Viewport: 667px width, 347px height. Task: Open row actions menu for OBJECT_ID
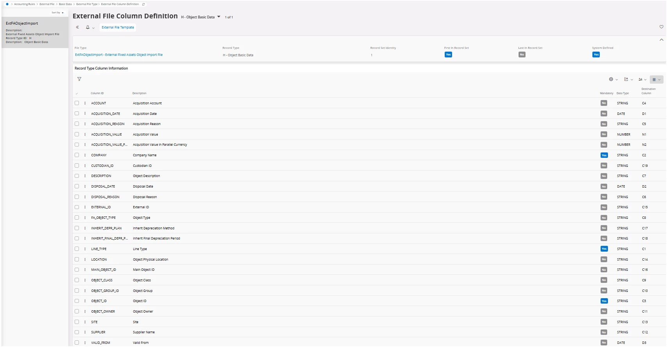click(85, 301)
